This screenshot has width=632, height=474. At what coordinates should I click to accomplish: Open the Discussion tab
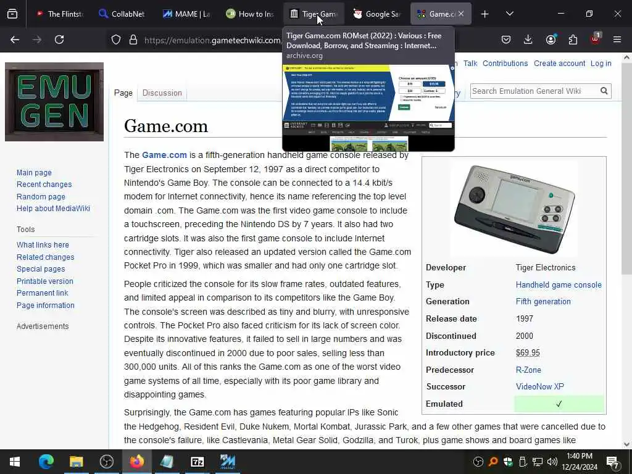(x=162, y=93)
